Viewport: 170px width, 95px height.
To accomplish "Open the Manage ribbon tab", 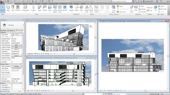I will tap(76, 4).
